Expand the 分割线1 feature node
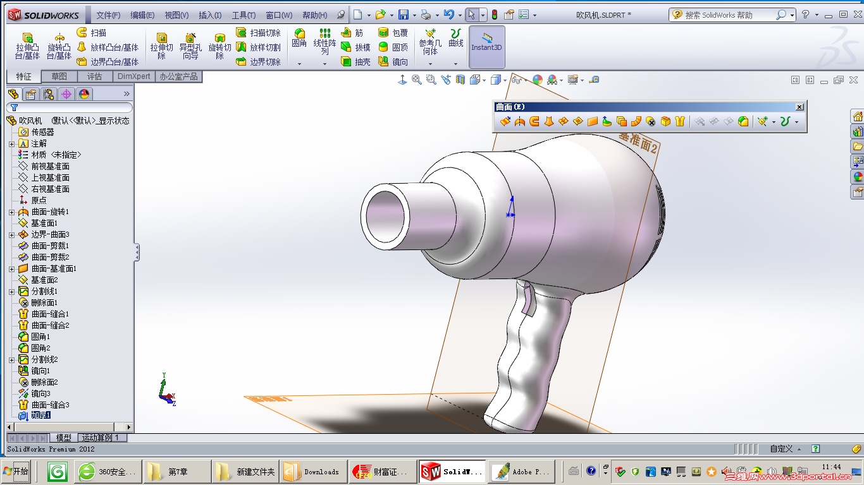The width and height of the screenshot is (864, 485). coord(12,292)
